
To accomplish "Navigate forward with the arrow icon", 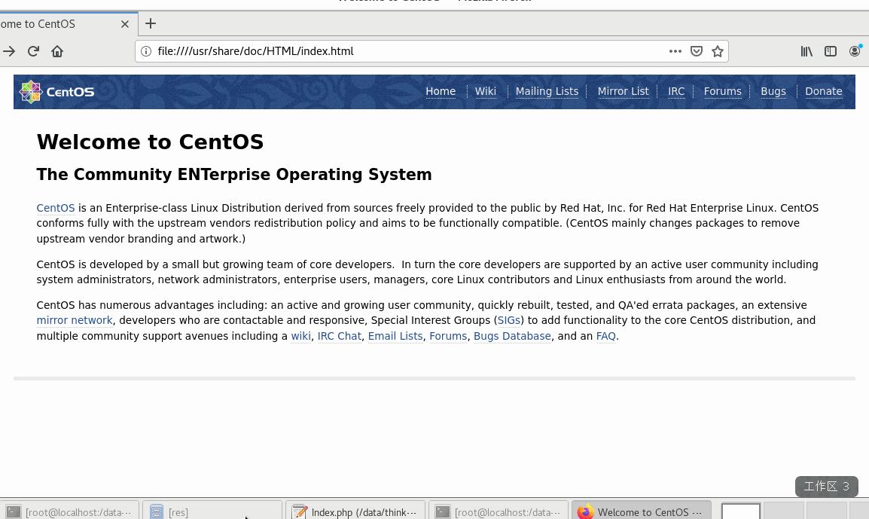I will (10, 51).
